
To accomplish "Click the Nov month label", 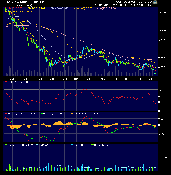I will [x=76, y=79].
